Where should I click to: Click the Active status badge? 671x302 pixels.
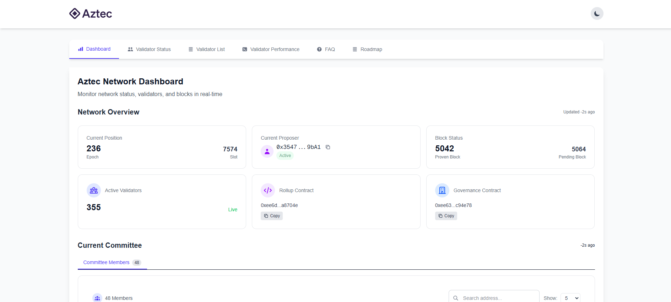pyautogui.click(x=285, y=156)
